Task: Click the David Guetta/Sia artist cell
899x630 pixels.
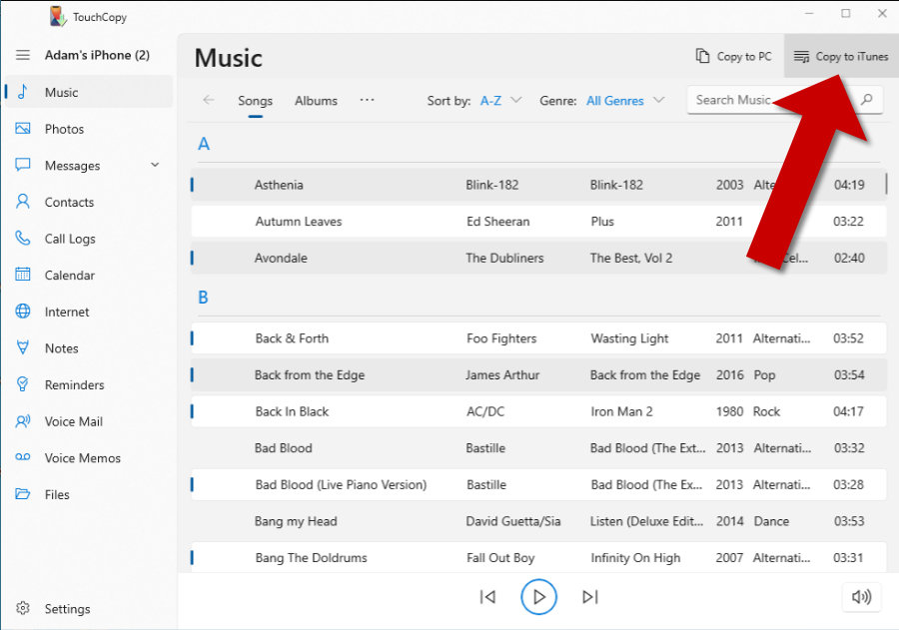Action: click(x=513, y=521)
